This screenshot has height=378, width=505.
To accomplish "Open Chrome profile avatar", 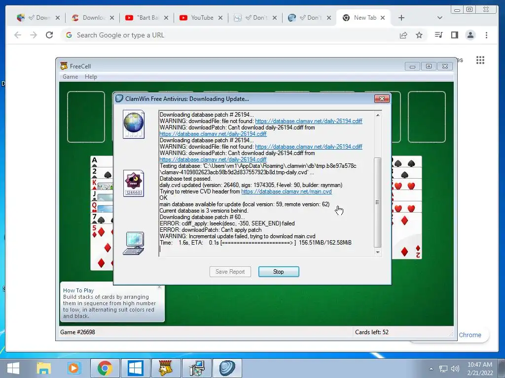I will [x=470, y=35].
